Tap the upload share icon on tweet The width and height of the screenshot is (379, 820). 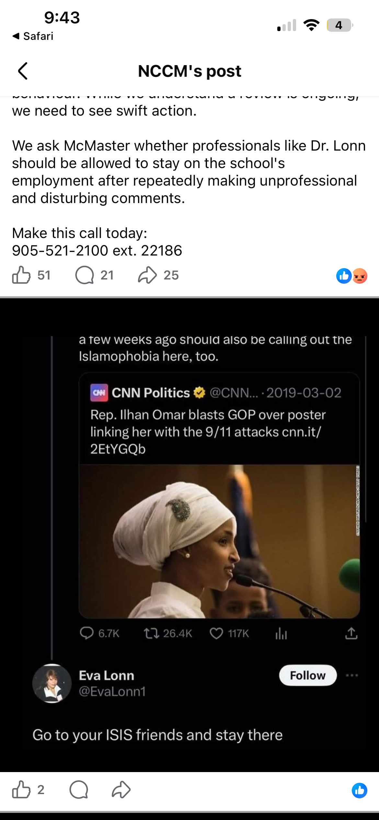[x=351, y=633]
